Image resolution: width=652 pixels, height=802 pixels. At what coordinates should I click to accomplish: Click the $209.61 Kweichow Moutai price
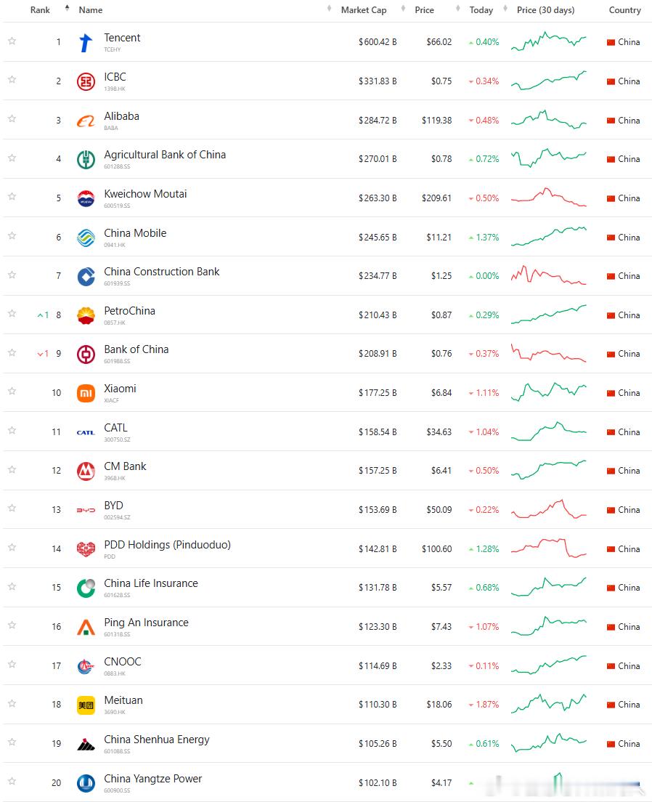pos(436,198)
